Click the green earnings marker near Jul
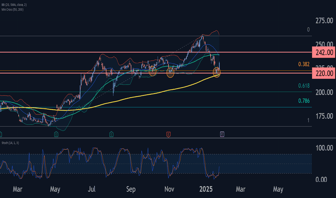The height and width of the screenshot is (198, 336). (111, 134)
